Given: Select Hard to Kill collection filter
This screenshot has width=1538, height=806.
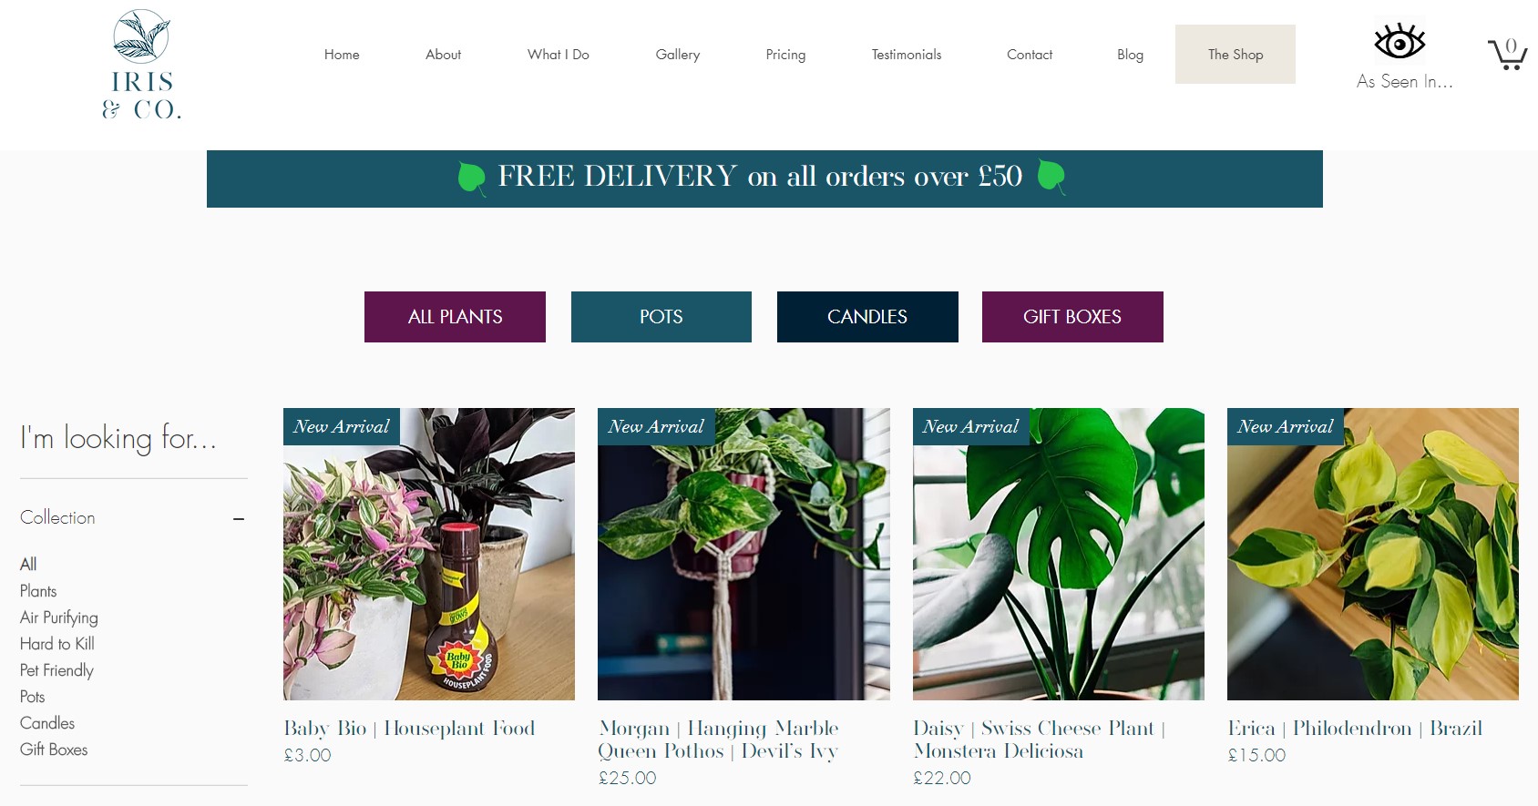Looking at the screenshot, I should 57,644.
